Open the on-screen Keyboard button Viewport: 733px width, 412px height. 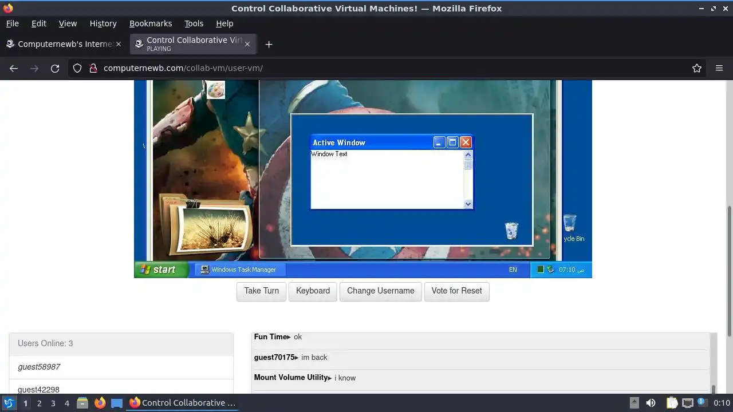(313, 291)
